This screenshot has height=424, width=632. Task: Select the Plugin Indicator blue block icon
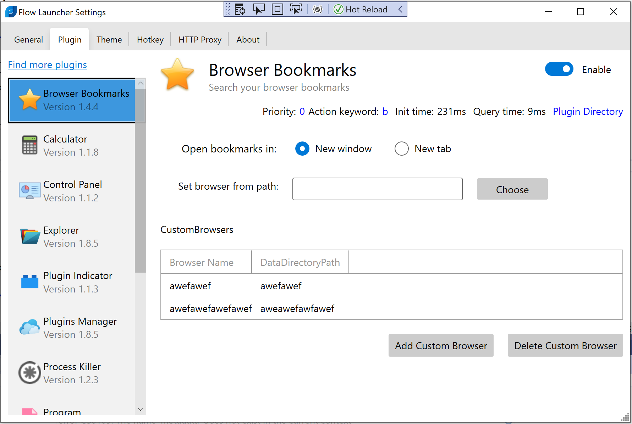[x=29, y=282]
